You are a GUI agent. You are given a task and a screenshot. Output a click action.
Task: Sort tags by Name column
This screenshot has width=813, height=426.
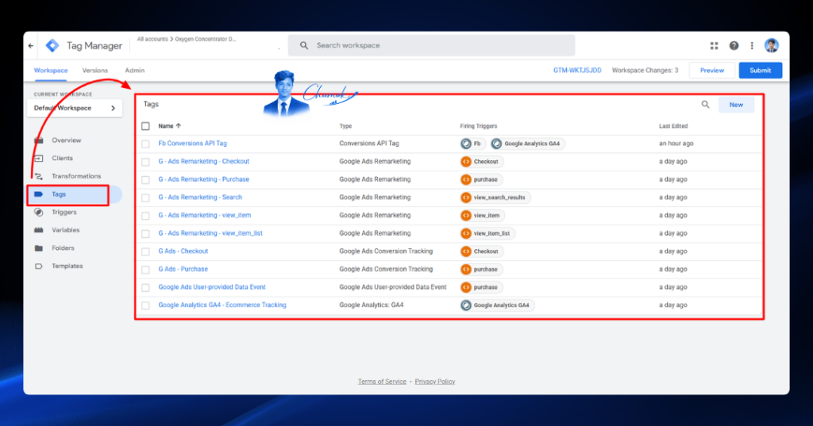click(169, 126)
